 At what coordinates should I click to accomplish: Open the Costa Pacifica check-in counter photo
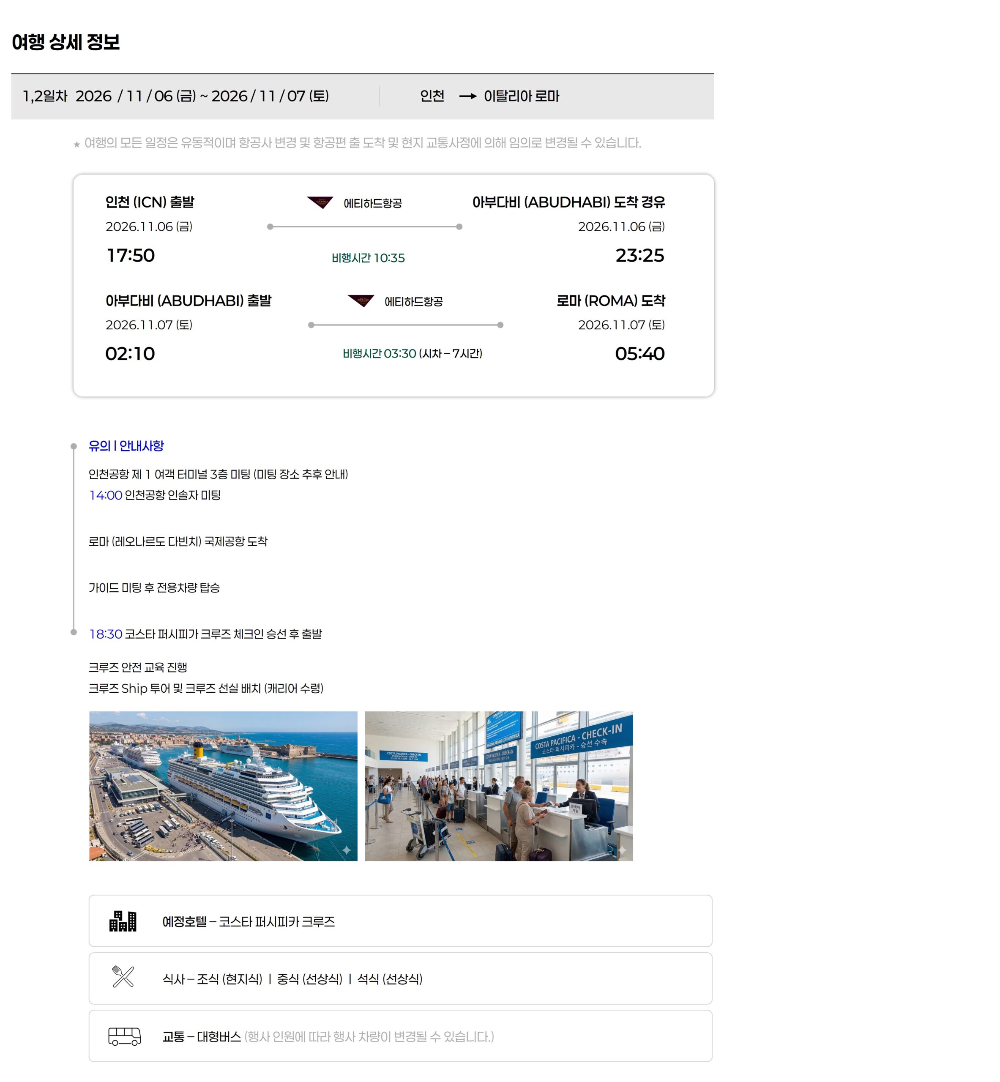(498, 786)
